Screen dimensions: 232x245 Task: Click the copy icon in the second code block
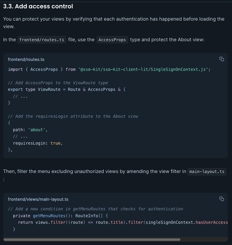coord(222,199)
